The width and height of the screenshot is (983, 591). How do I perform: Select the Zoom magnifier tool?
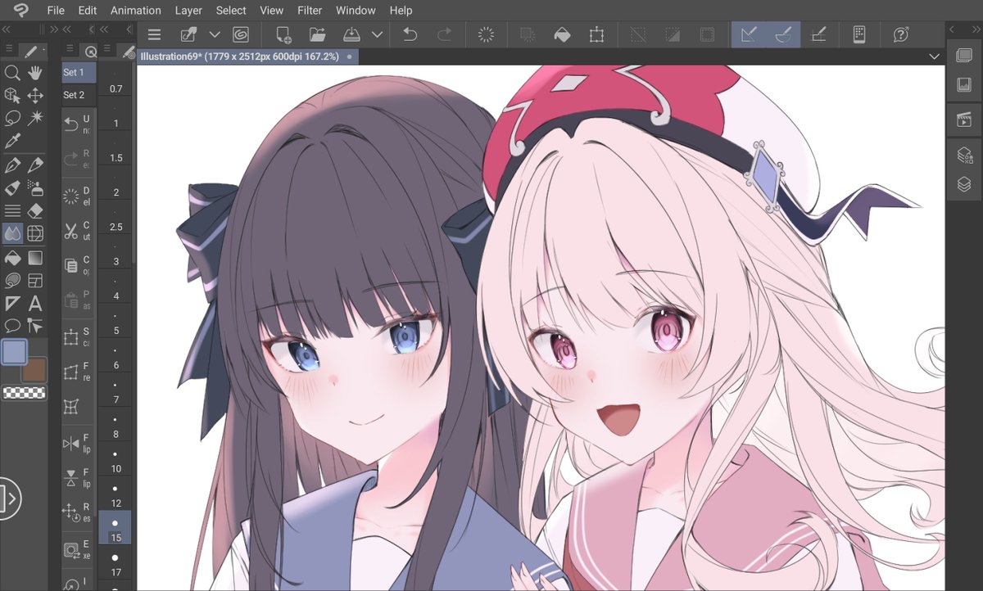12,73
